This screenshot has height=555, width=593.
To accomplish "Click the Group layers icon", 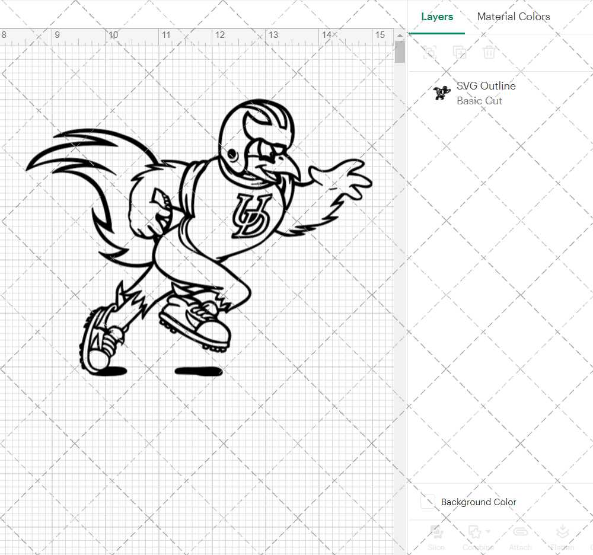I will (429, 52).
